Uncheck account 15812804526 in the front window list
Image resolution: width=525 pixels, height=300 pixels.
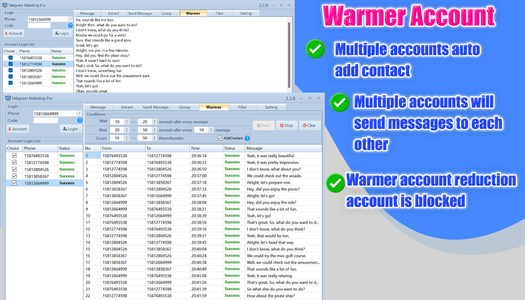click(x=14, y=169)
